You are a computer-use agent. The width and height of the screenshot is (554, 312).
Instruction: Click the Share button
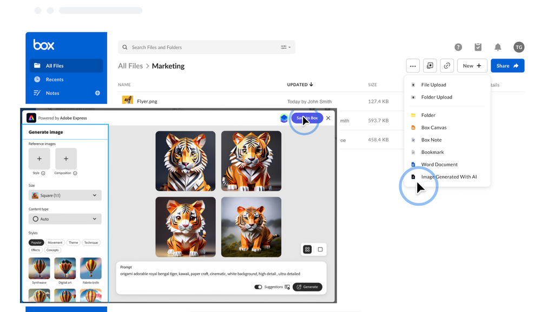(507, 66)
